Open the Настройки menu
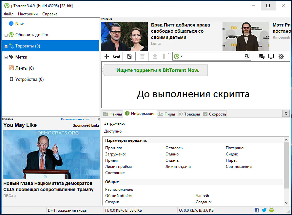 28,14
